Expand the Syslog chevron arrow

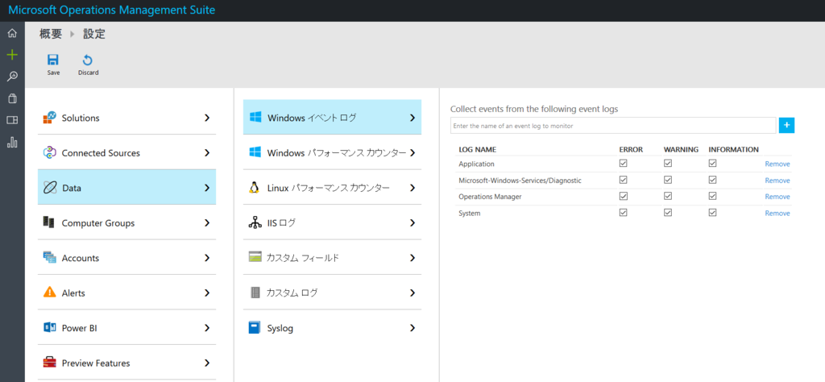click(412, 328)
